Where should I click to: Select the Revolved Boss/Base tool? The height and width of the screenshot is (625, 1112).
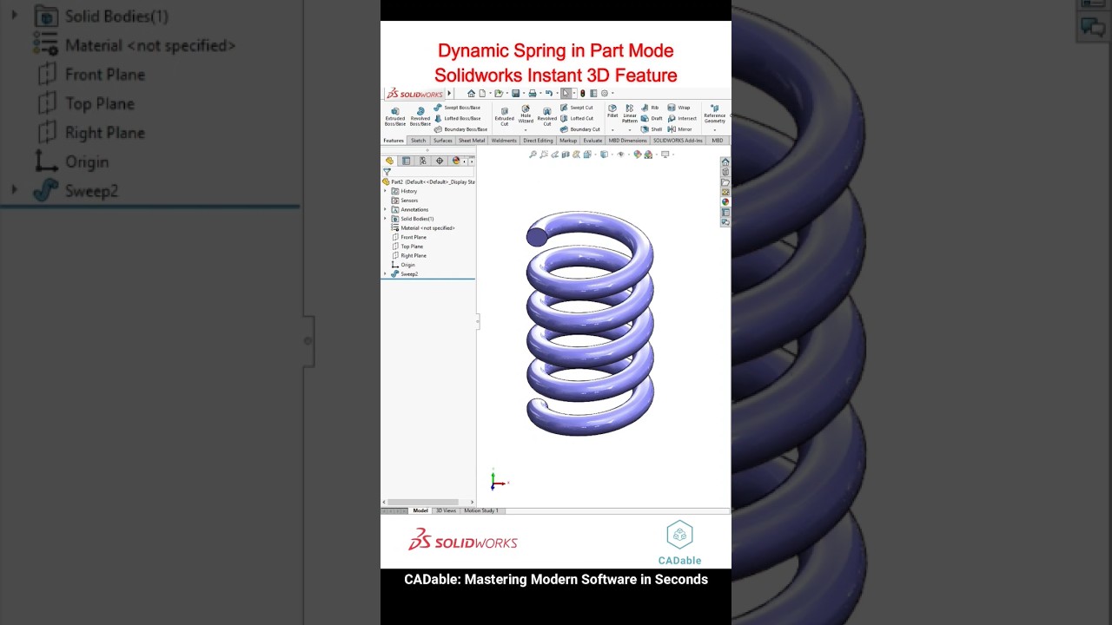point(420,117)
